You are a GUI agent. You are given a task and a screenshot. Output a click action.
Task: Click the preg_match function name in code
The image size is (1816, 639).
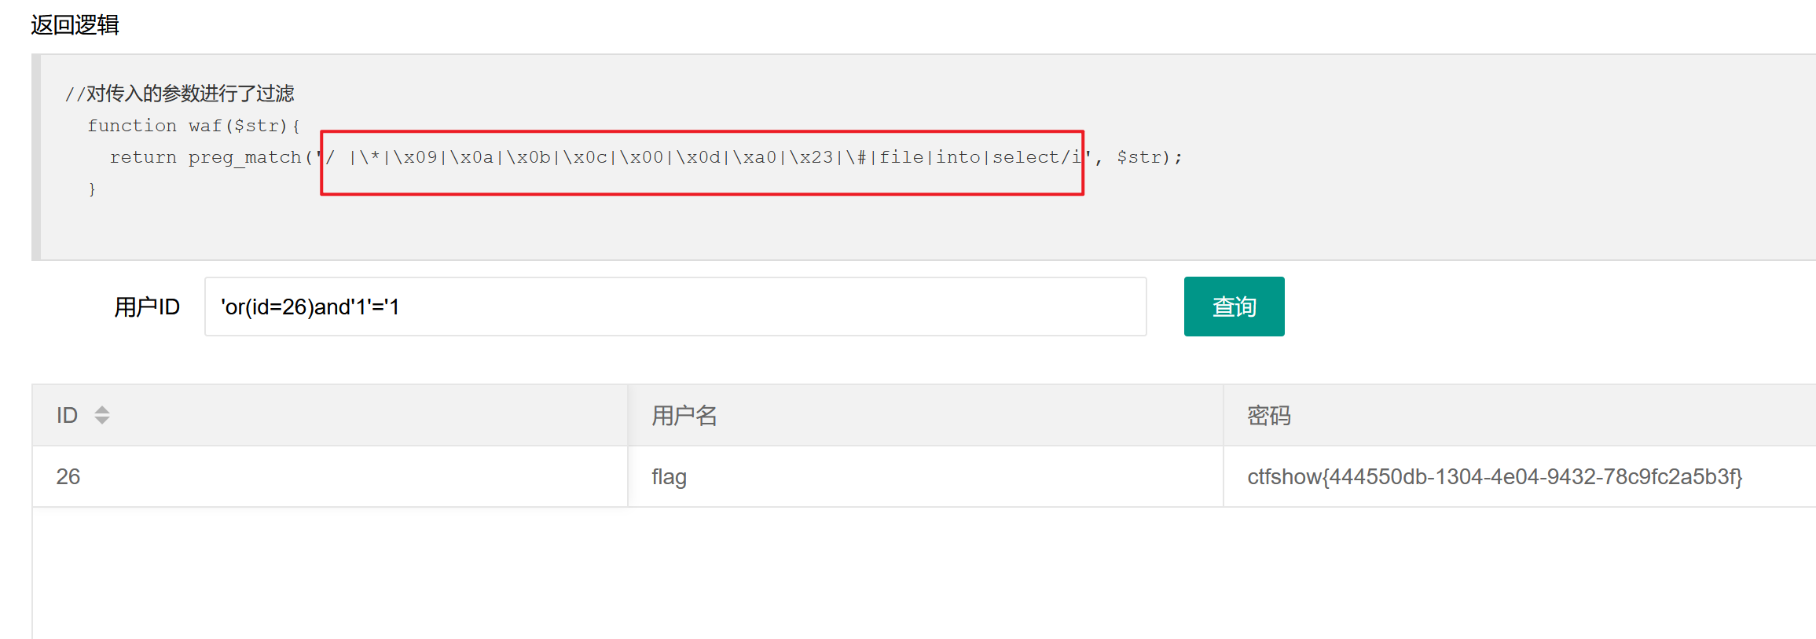point(244,158)
